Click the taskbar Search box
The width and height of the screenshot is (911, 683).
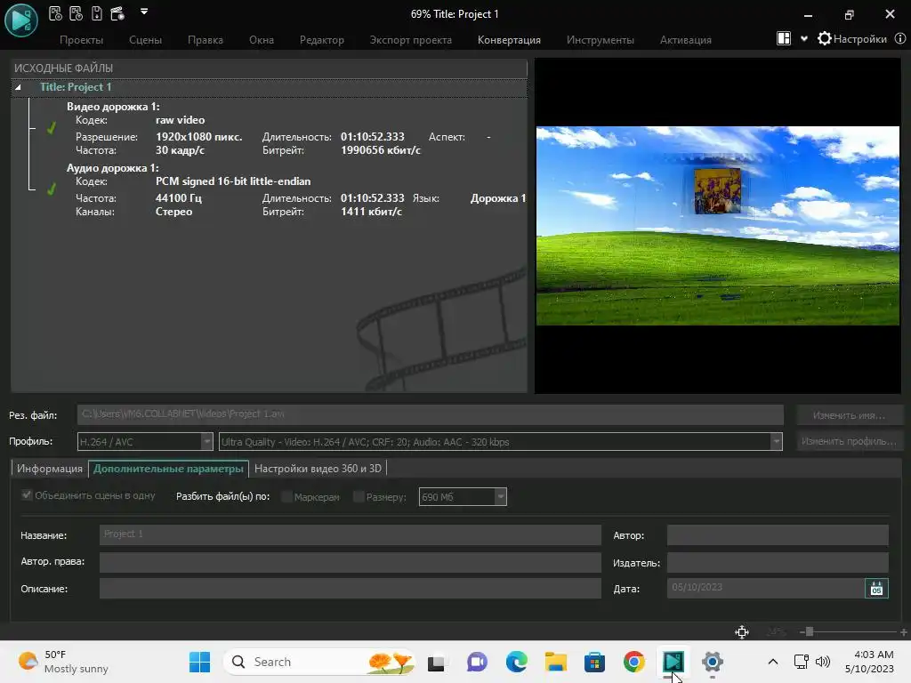[320, 662]
